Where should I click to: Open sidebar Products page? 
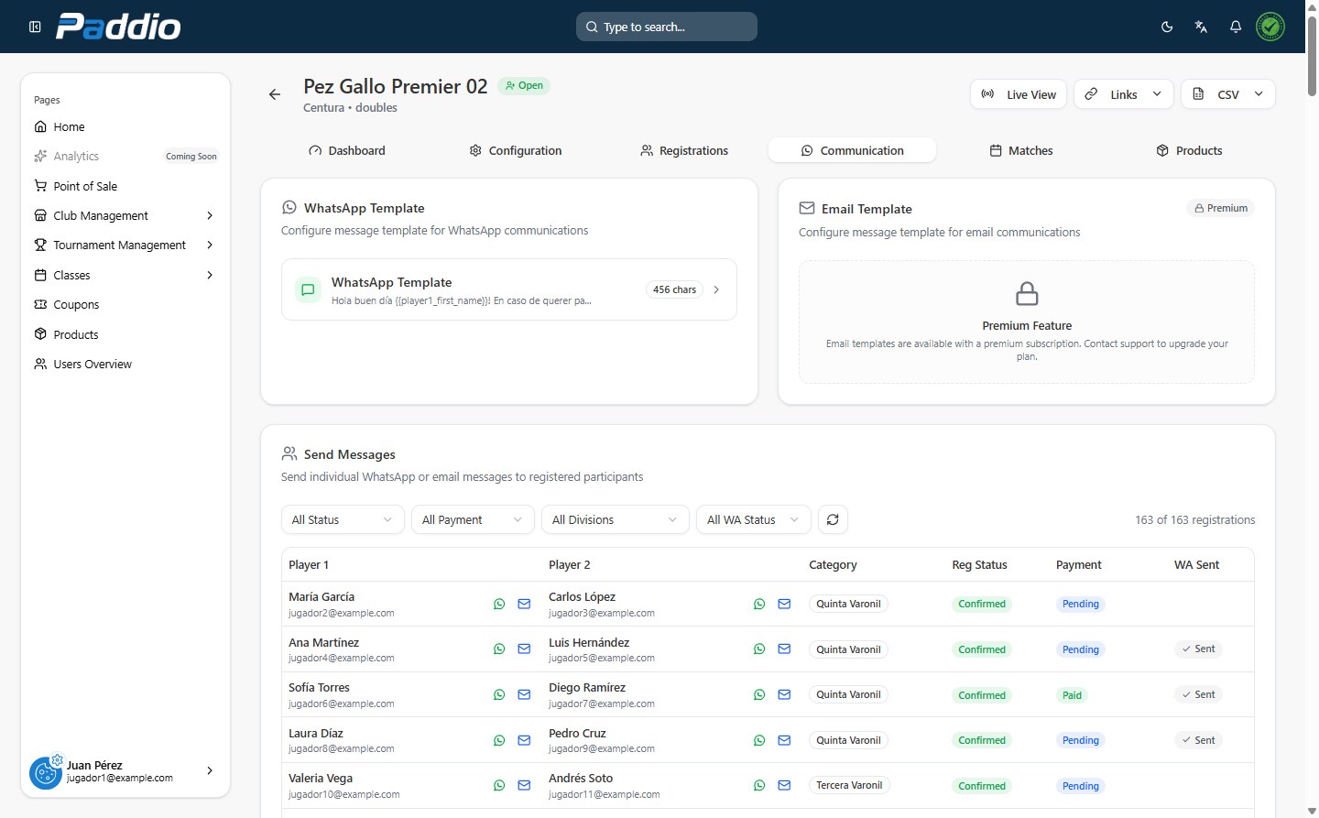125,334
